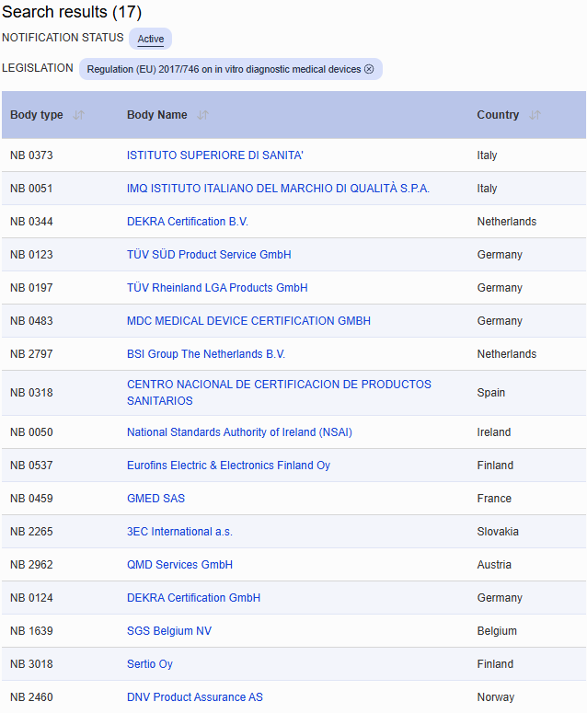Select the NB 2797 cell
This screenshot has height=713, width=587.
tap(31, 354)
